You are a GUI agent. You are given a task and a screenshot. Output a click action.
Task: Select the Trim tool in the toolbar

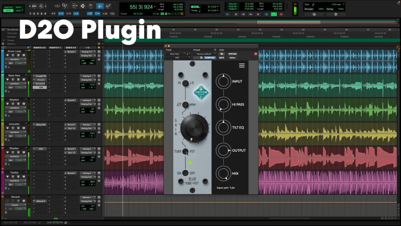tap(75, 6)
